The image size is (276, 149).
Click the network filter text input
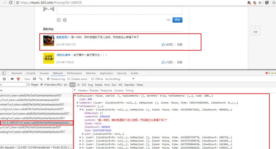tap(13, 84)
